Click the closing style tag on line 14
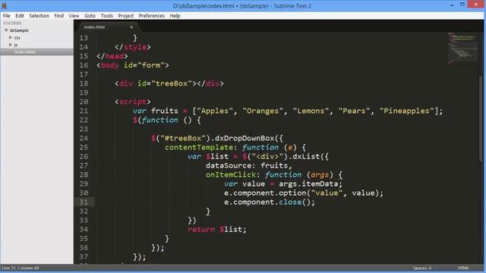 click(x=133, y=47)
